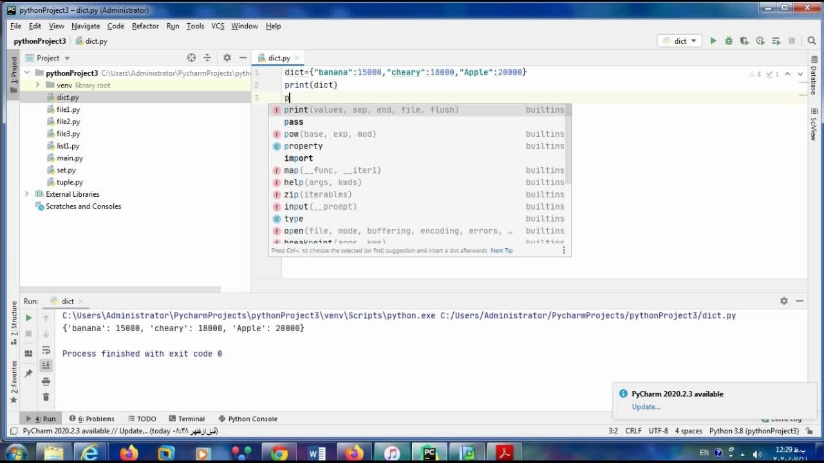824x463 pixels.
Task: Switch to the Terminal tool window tab
Action: (x=187, y=419)
